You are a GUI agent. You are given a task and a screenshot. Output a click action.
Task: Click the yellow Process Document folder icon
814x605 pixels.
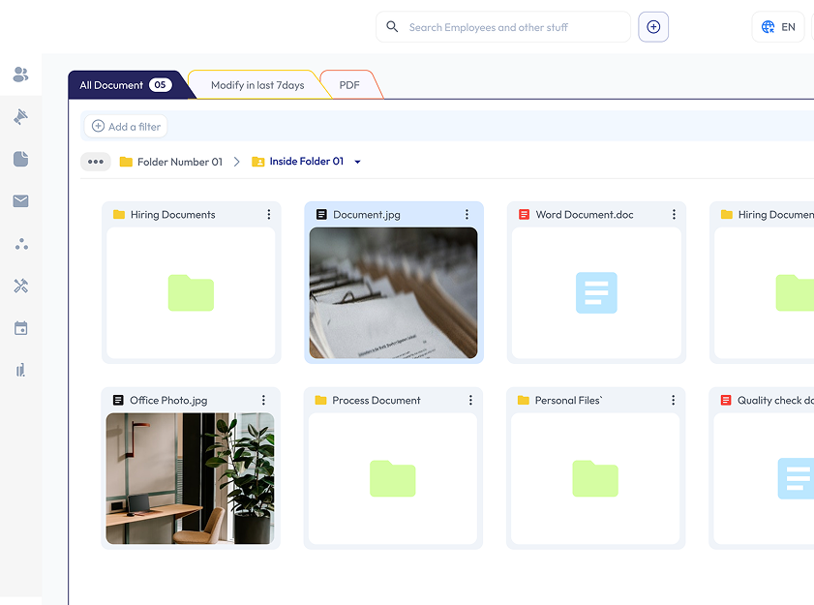pyautogui.click(x=320, y=400)
